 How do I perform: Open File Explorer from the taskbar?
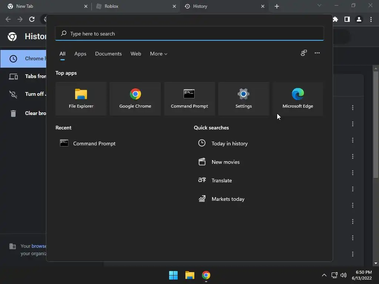coord(190,275)
